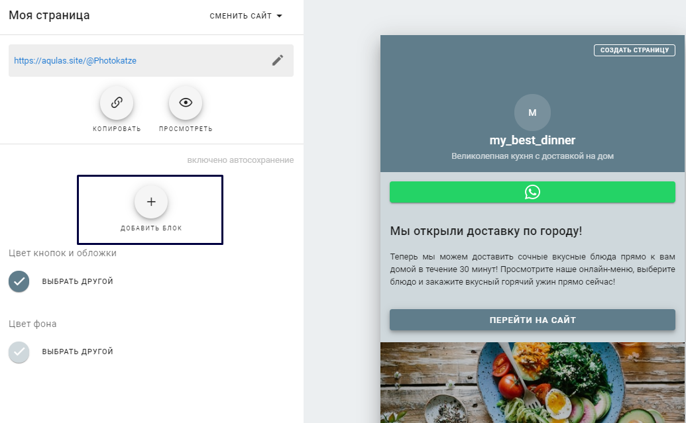The image size is (686, 423).
Task: Click the включено автосохранение status text
Action: (x=241, y=160)
